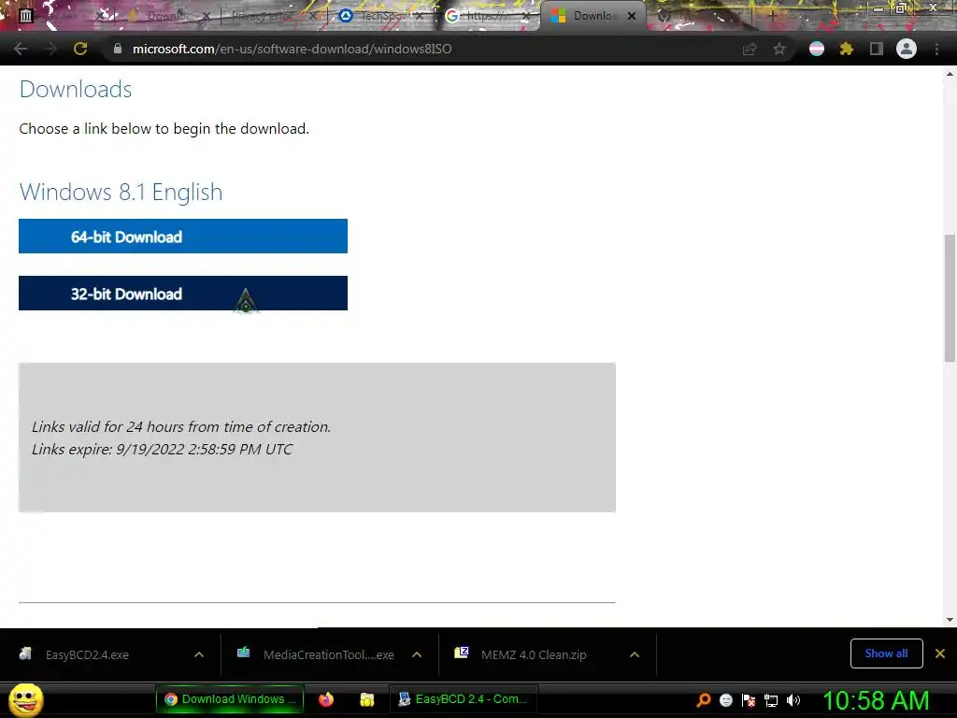Image resolution: width=957 pixels, height=718 pixels.
Task: Switch to EasyBCD 2.4 taskbar window
Action: 464,699
